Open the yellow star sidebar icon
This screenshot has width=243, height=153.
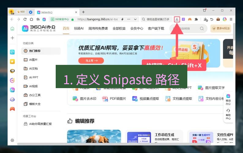[x=13, y=62]
